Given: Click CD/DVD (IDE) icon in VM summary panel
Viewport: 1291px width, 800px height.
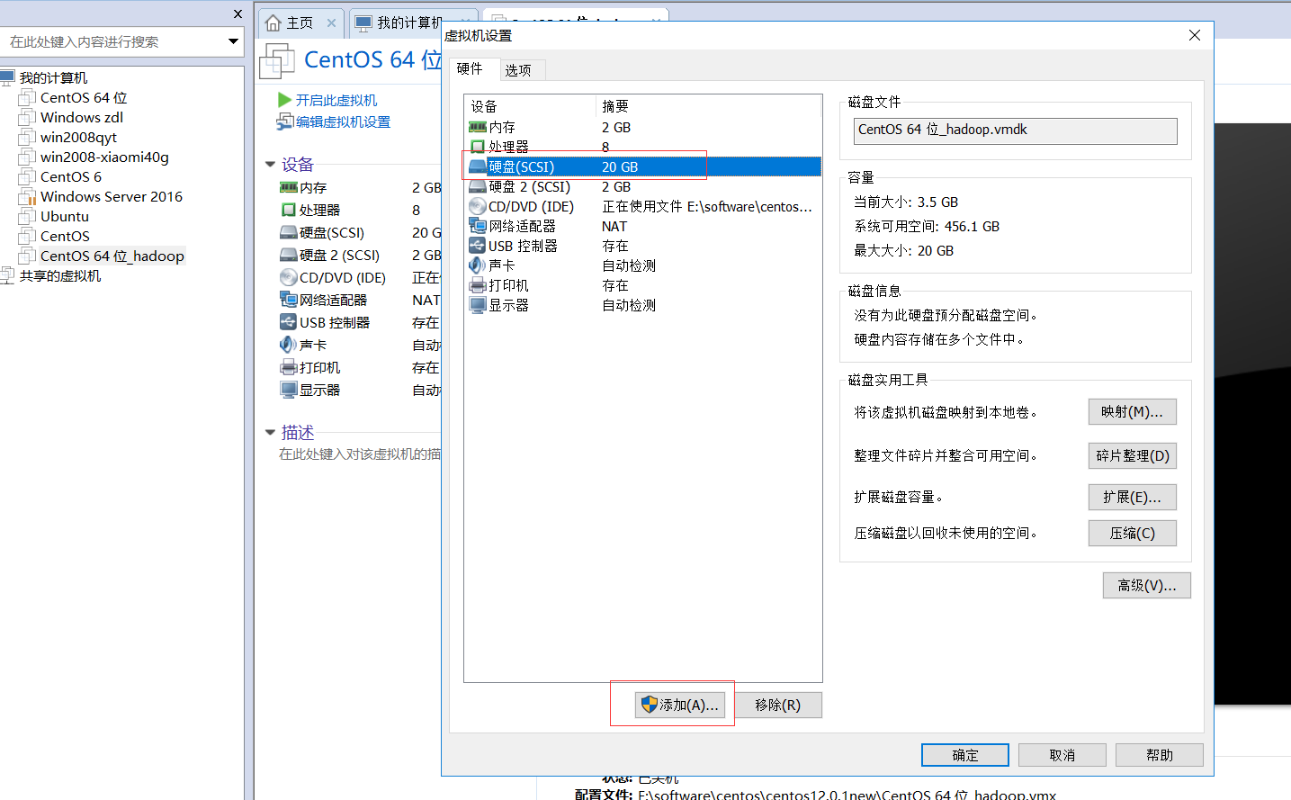Looking at the screenshot, I should (288, 277).
